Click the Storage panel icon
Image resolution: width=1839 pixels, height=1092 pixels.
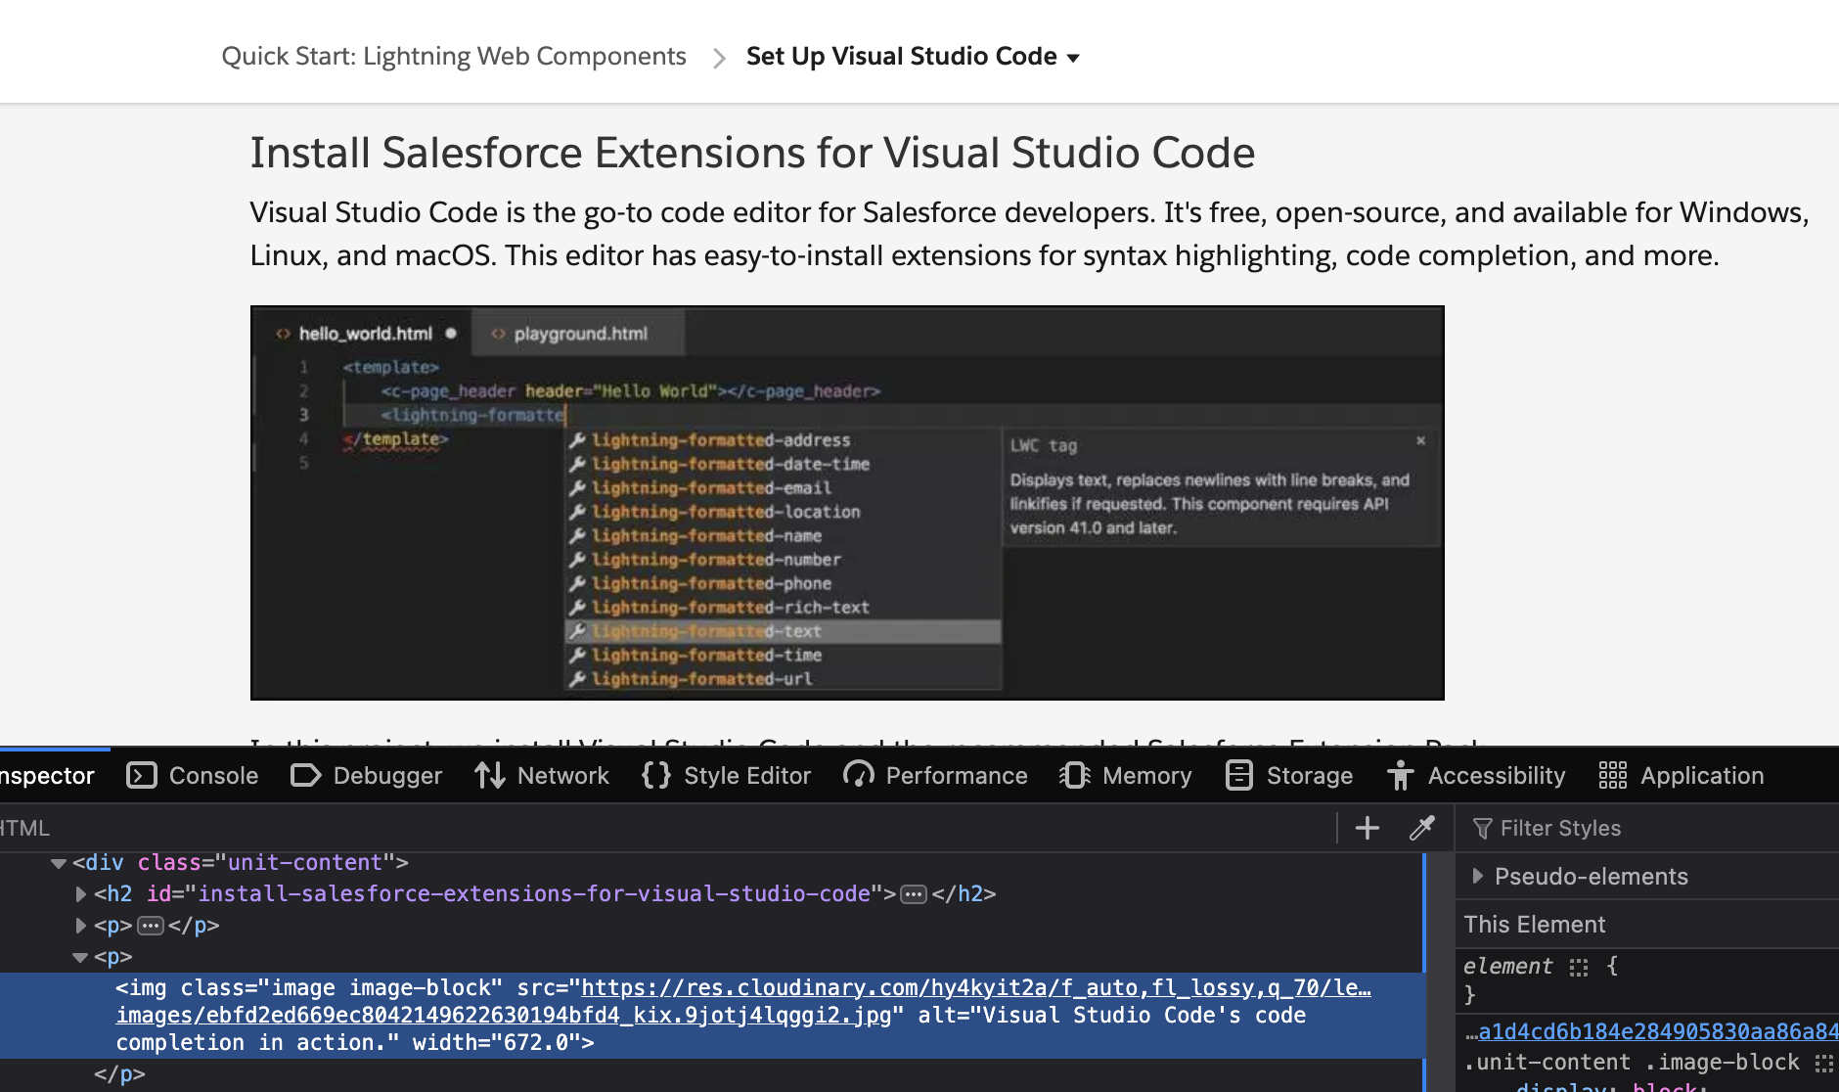(1238, 776)
